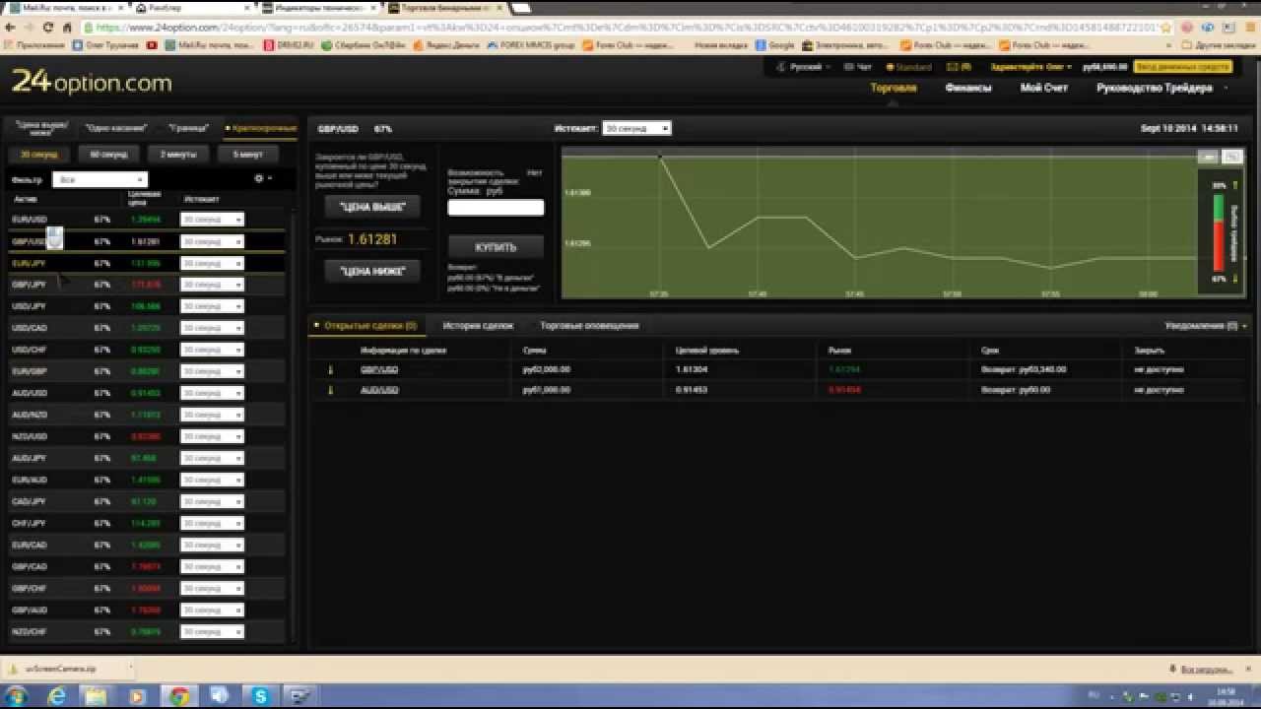1261x709 pixels.
Task: Open Skype from taskbar
Action: click(260, 696)
